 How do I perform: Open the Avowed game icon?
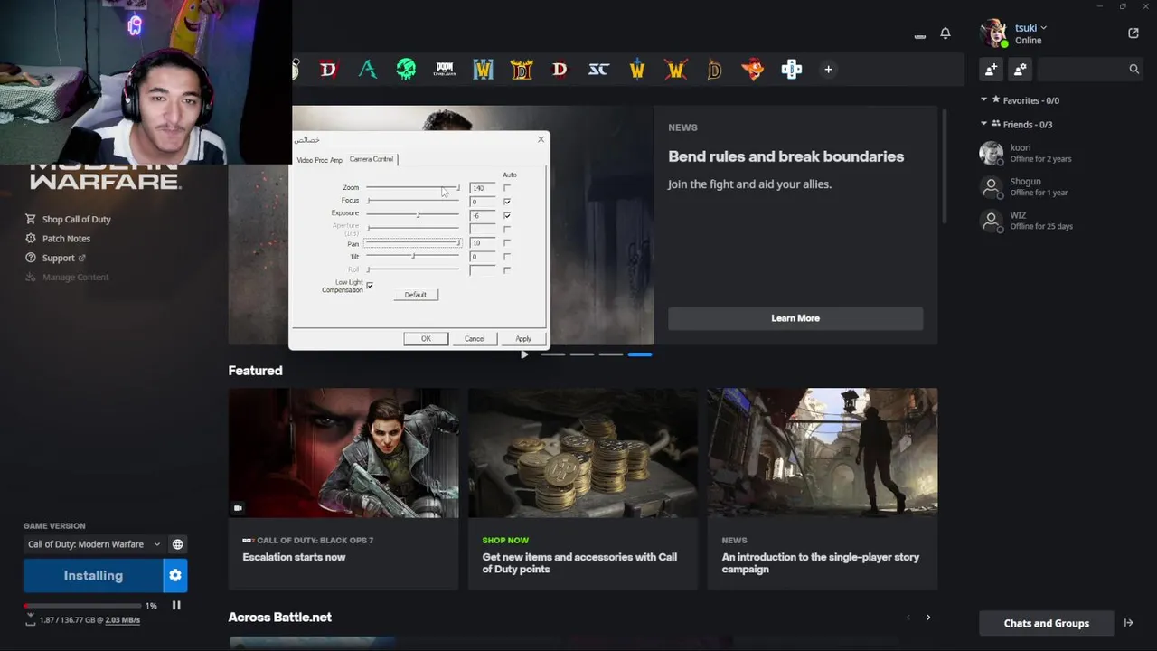coord(367,70)
